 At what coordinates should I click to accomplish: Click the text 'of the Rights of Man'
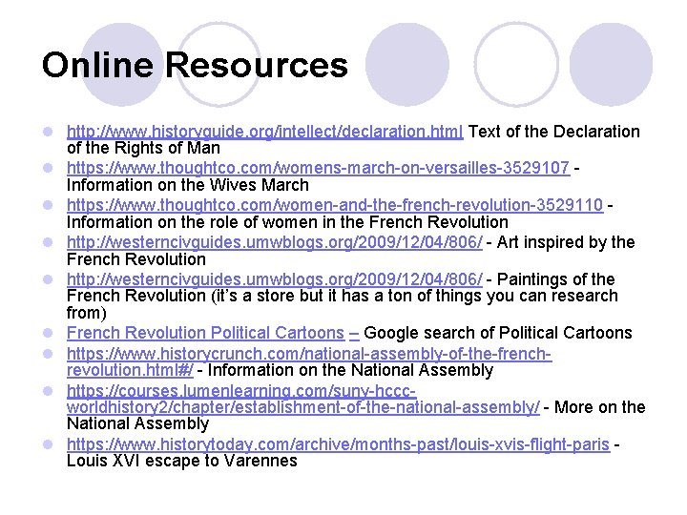143,148
